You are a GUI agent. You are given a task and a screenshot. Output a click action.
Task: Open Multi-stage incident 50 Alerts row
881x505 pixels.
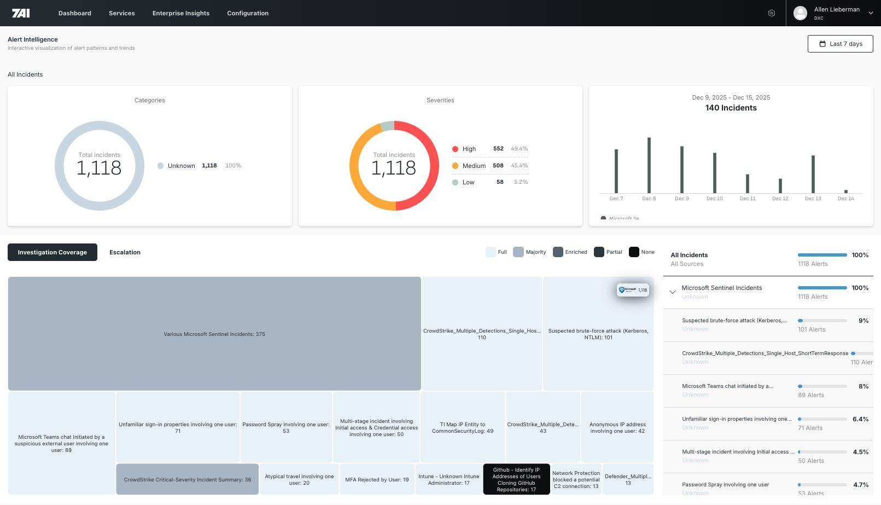pos(768,456)
